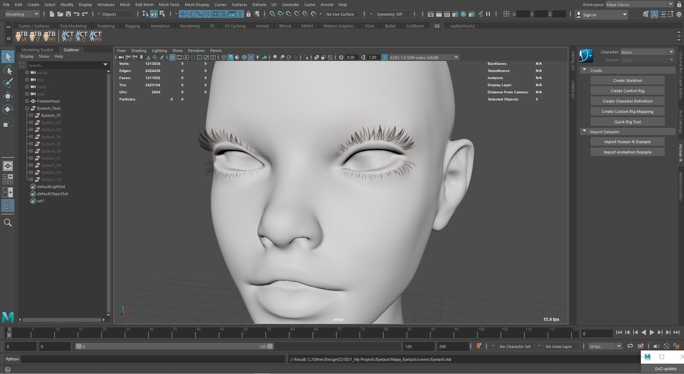
Task: Click the Create Control Rig button
Action: click(627, 91)
